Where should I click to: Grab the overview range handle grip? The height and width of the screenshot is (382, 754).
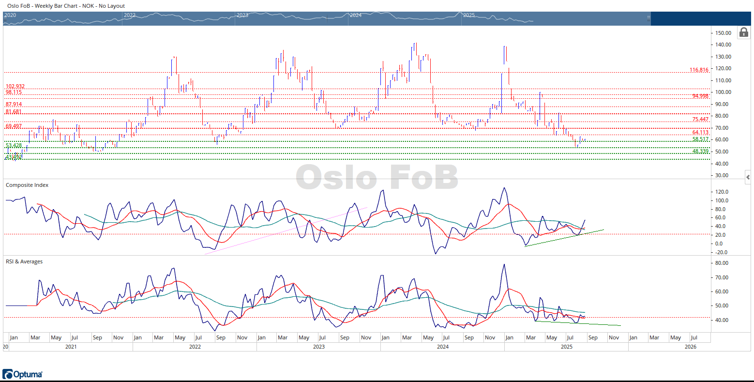(648, 18)
